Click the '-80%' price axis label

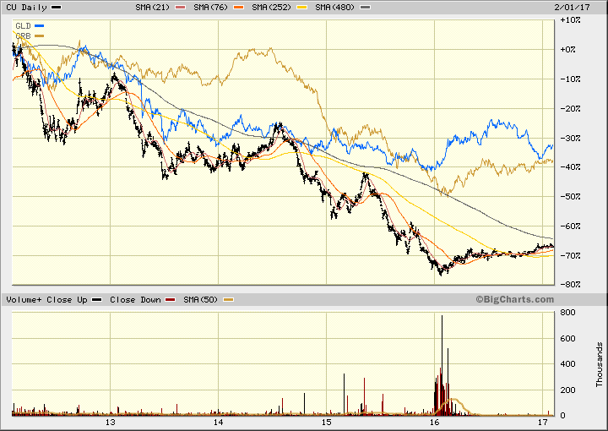(x=570, y=285)
